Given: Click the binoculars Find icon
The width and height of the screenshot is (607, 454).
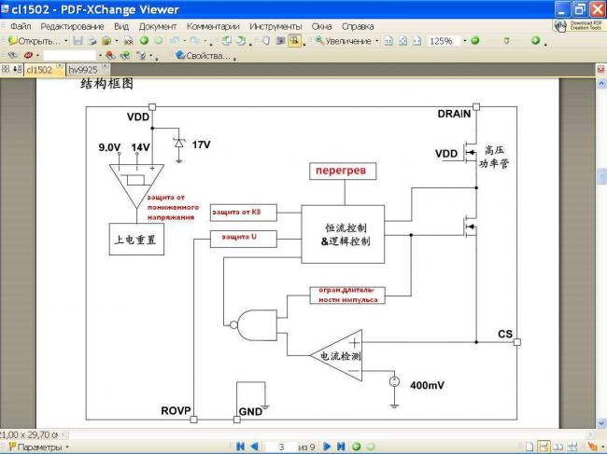Looking at the screenshot, I should [x=13, y=56].
